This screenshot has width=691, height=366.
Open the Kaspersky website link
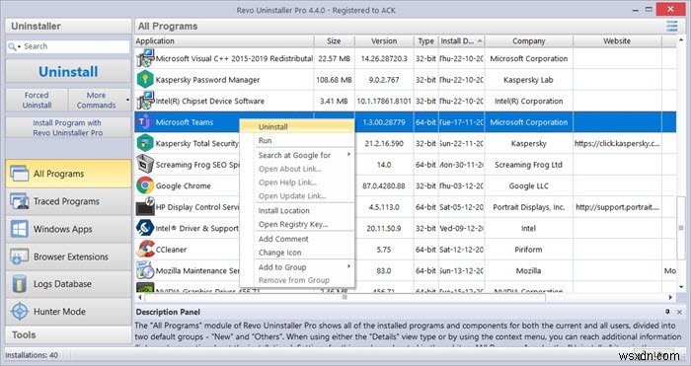click(617, 143)
